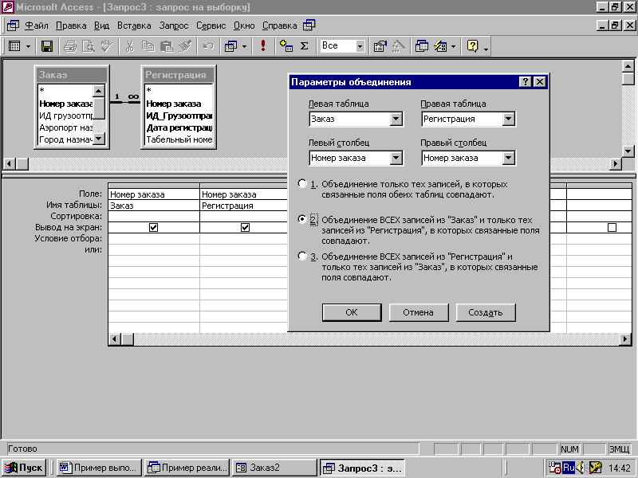Check the empty display checkbox in last column
Screen dimensions: 638x478
point(612,227)
